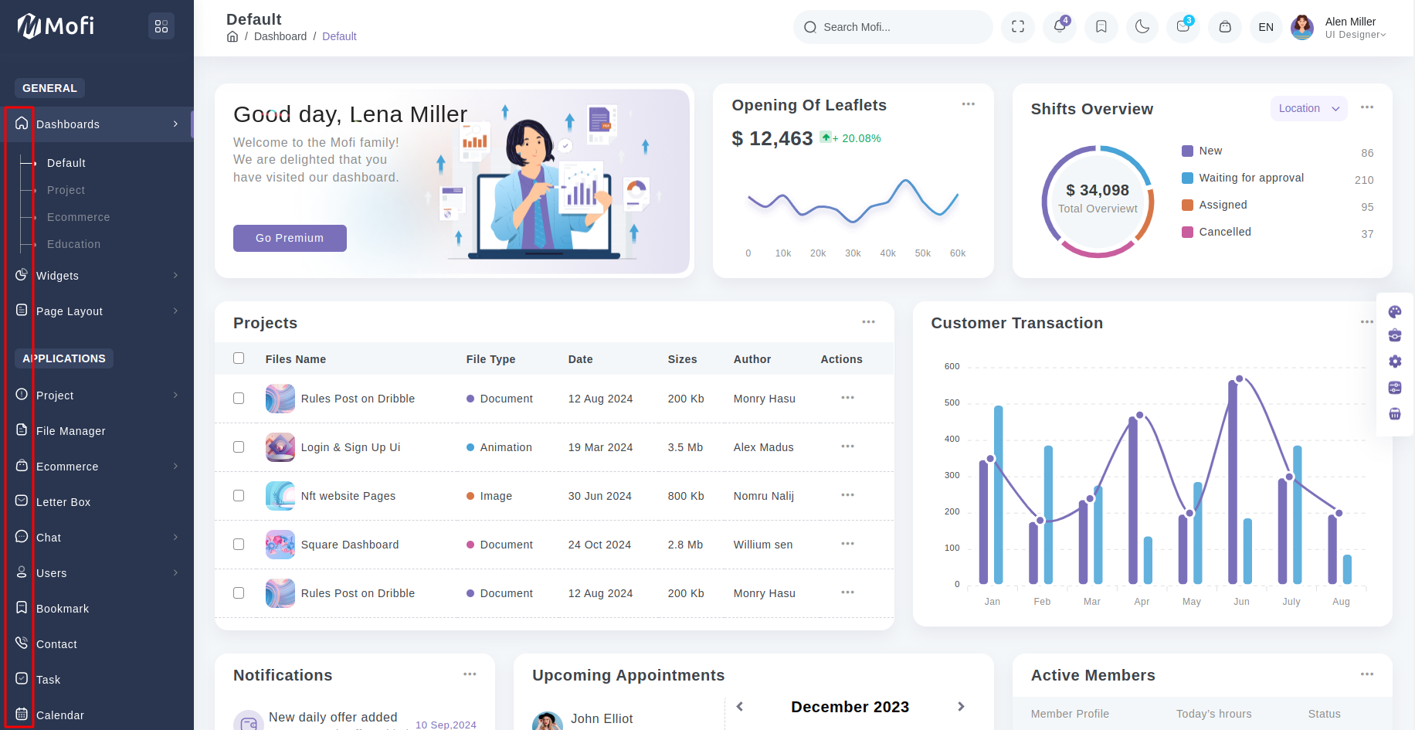Viewport: 1415px width, 730px height.
Task: Switch to dark mode moon icon
Action: click(x=1142, y=27)
